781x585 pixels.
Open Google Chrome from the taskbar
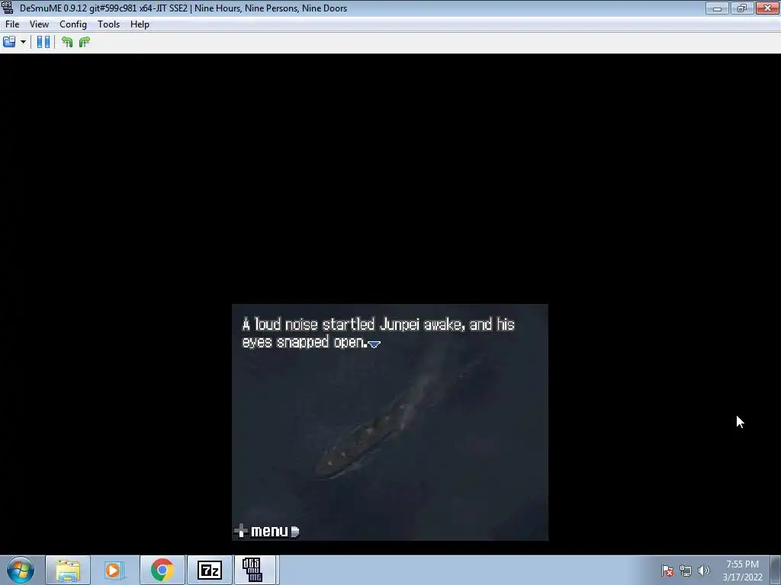coord(162,570)
